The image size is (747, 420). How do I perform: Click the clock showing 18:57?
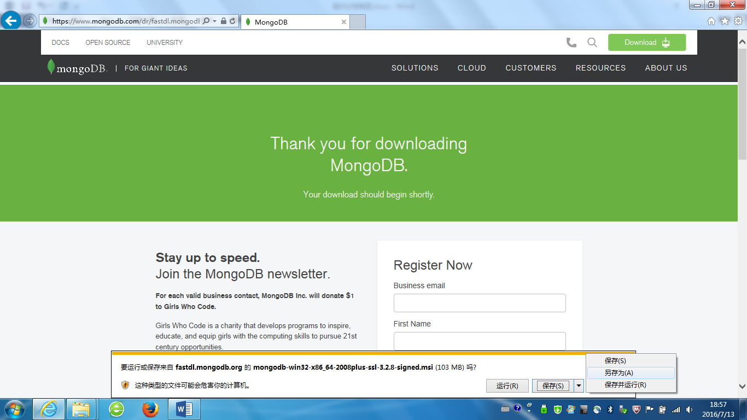point(718,409)
